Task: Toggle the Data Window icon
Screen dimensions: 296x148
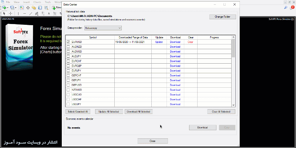Action: (28, 8)
